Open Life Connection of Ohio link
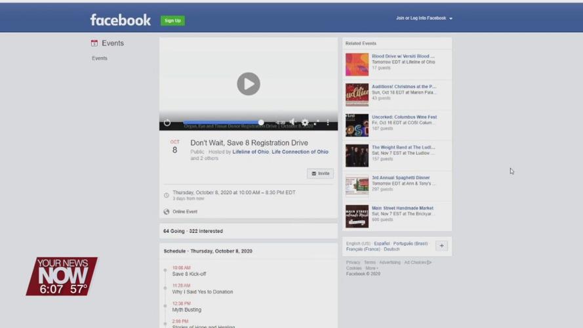Screen dimensions: 583x328 pyautogui.click(x=300, y=152)
